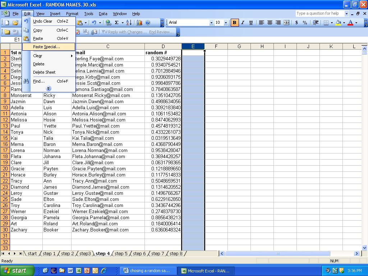
Task: Click the Align Left icon
Action: (262, 23)
